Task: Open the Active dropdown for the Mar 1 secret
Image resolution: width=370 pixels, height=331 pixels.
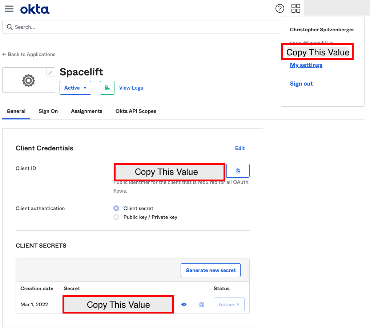Action: pyautogui.click(x=229, y=304)
